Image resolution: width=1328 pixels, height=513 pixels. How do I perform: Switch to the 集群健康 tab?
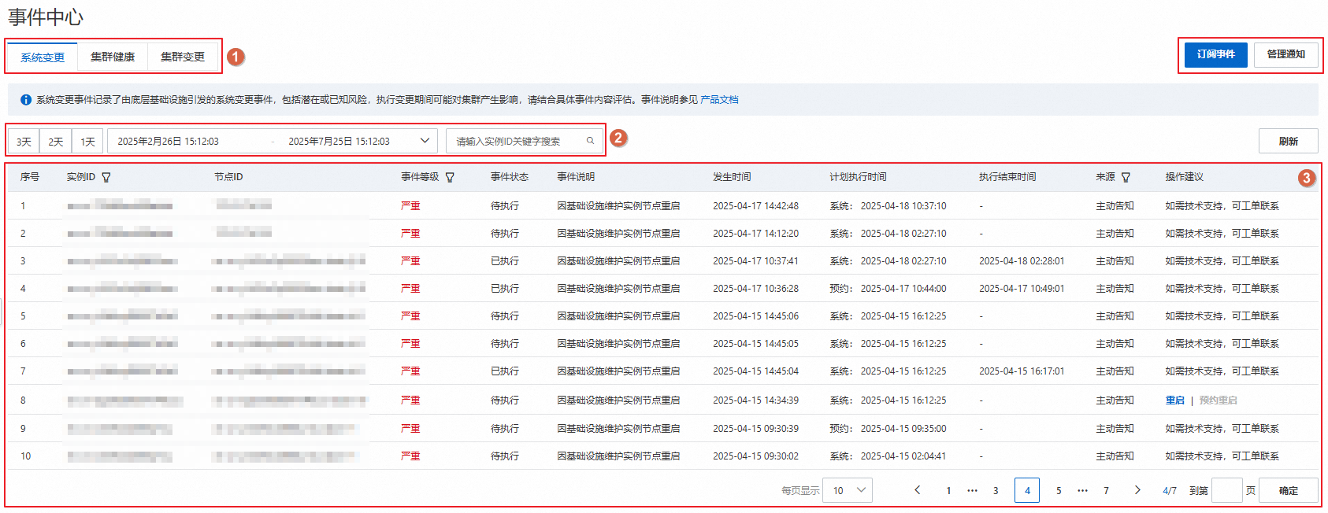point(113,57)
